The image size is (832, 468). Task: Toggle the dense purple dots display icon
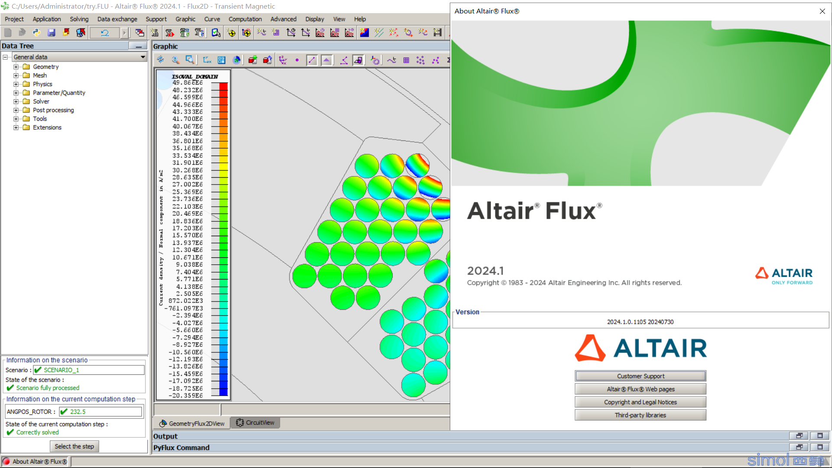(x=420, y=60)
